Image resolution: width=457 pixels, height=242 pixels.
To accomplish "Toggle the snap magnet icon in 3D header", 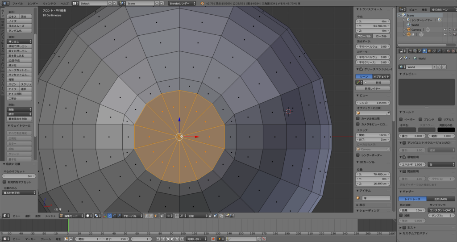I will (177, 216).
